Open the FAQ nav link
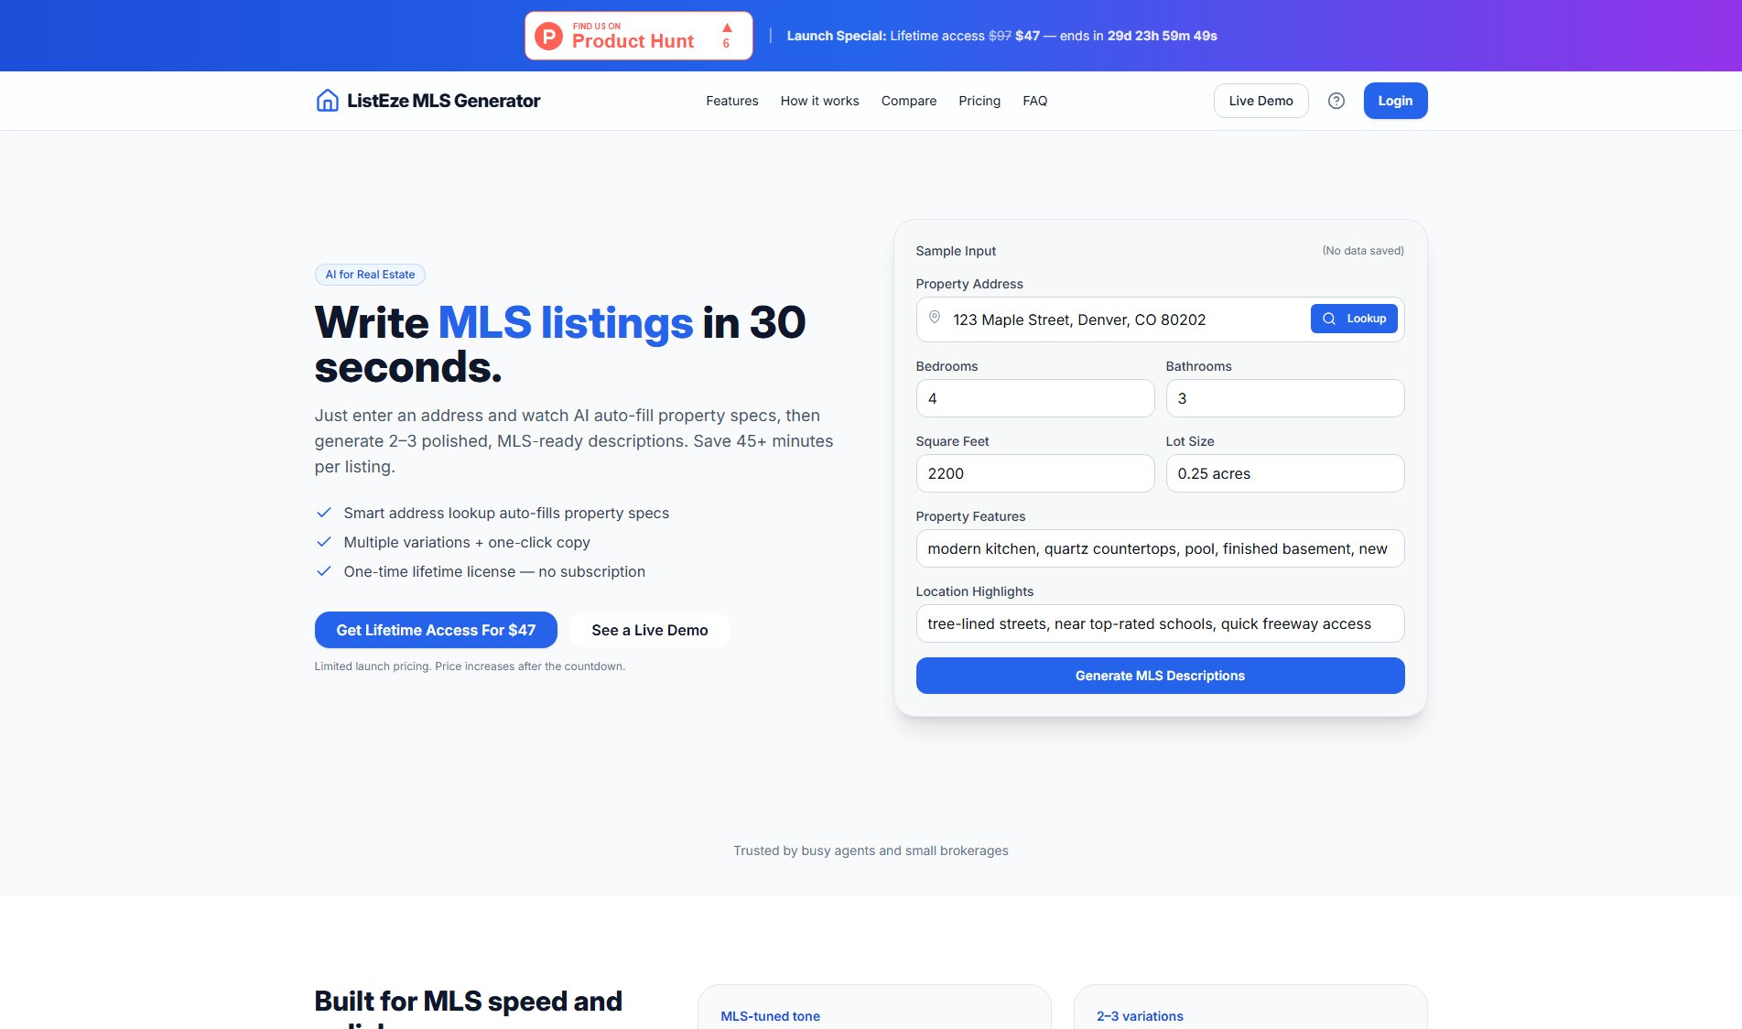The image size is (1742, 1029). (x=1035, y=101)
